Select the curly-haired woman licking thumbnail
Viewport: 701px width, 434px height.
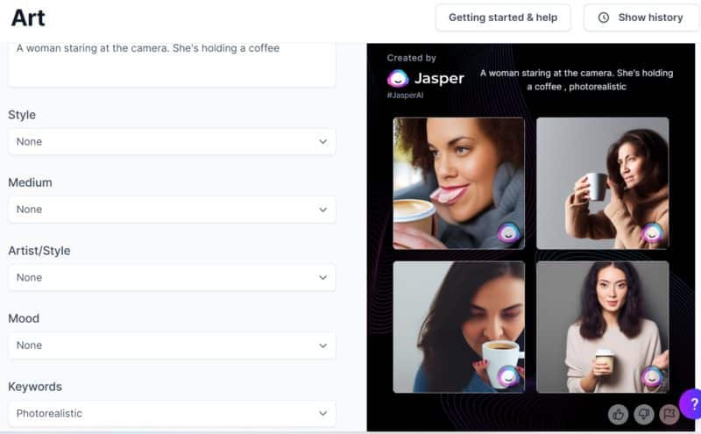click(x=458, y=183)
